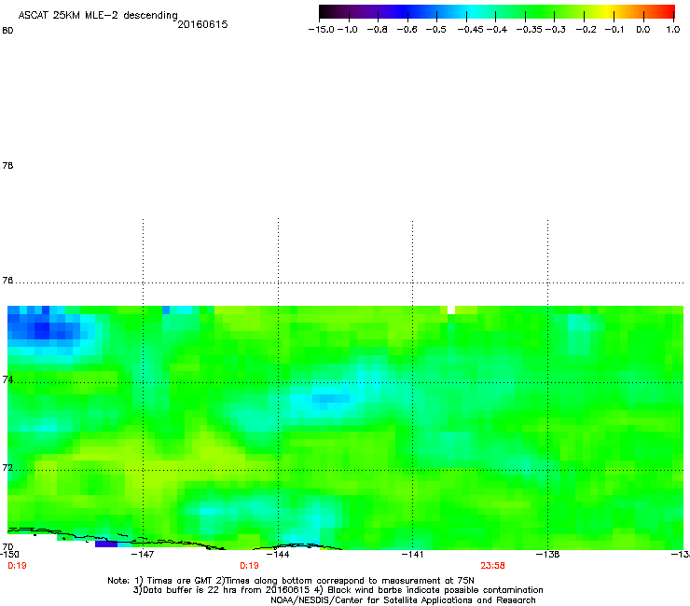Click the title "ASCAT 25KM MLE-2 descending"
This screenshot has width=690, height=606.
click(x=98, y=15)
